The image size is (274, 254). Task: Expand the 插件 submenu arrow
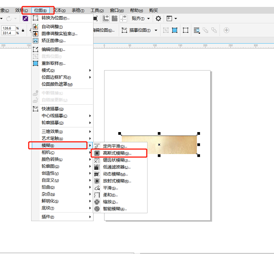(90, 217)
